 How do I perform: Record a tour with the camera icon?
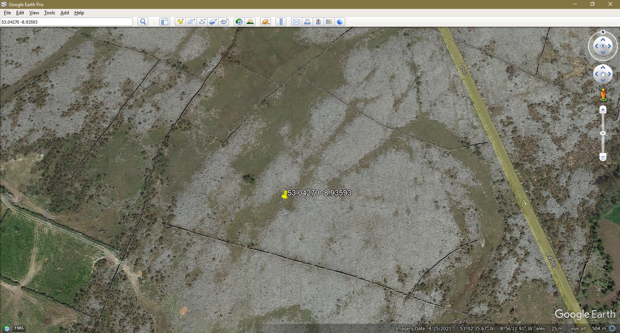click(224, 22)
